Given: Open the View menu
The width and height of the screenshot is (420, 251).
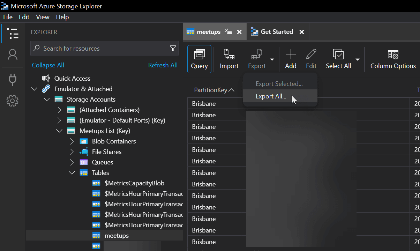Looking at the screenshot, I should coord(43,17).
